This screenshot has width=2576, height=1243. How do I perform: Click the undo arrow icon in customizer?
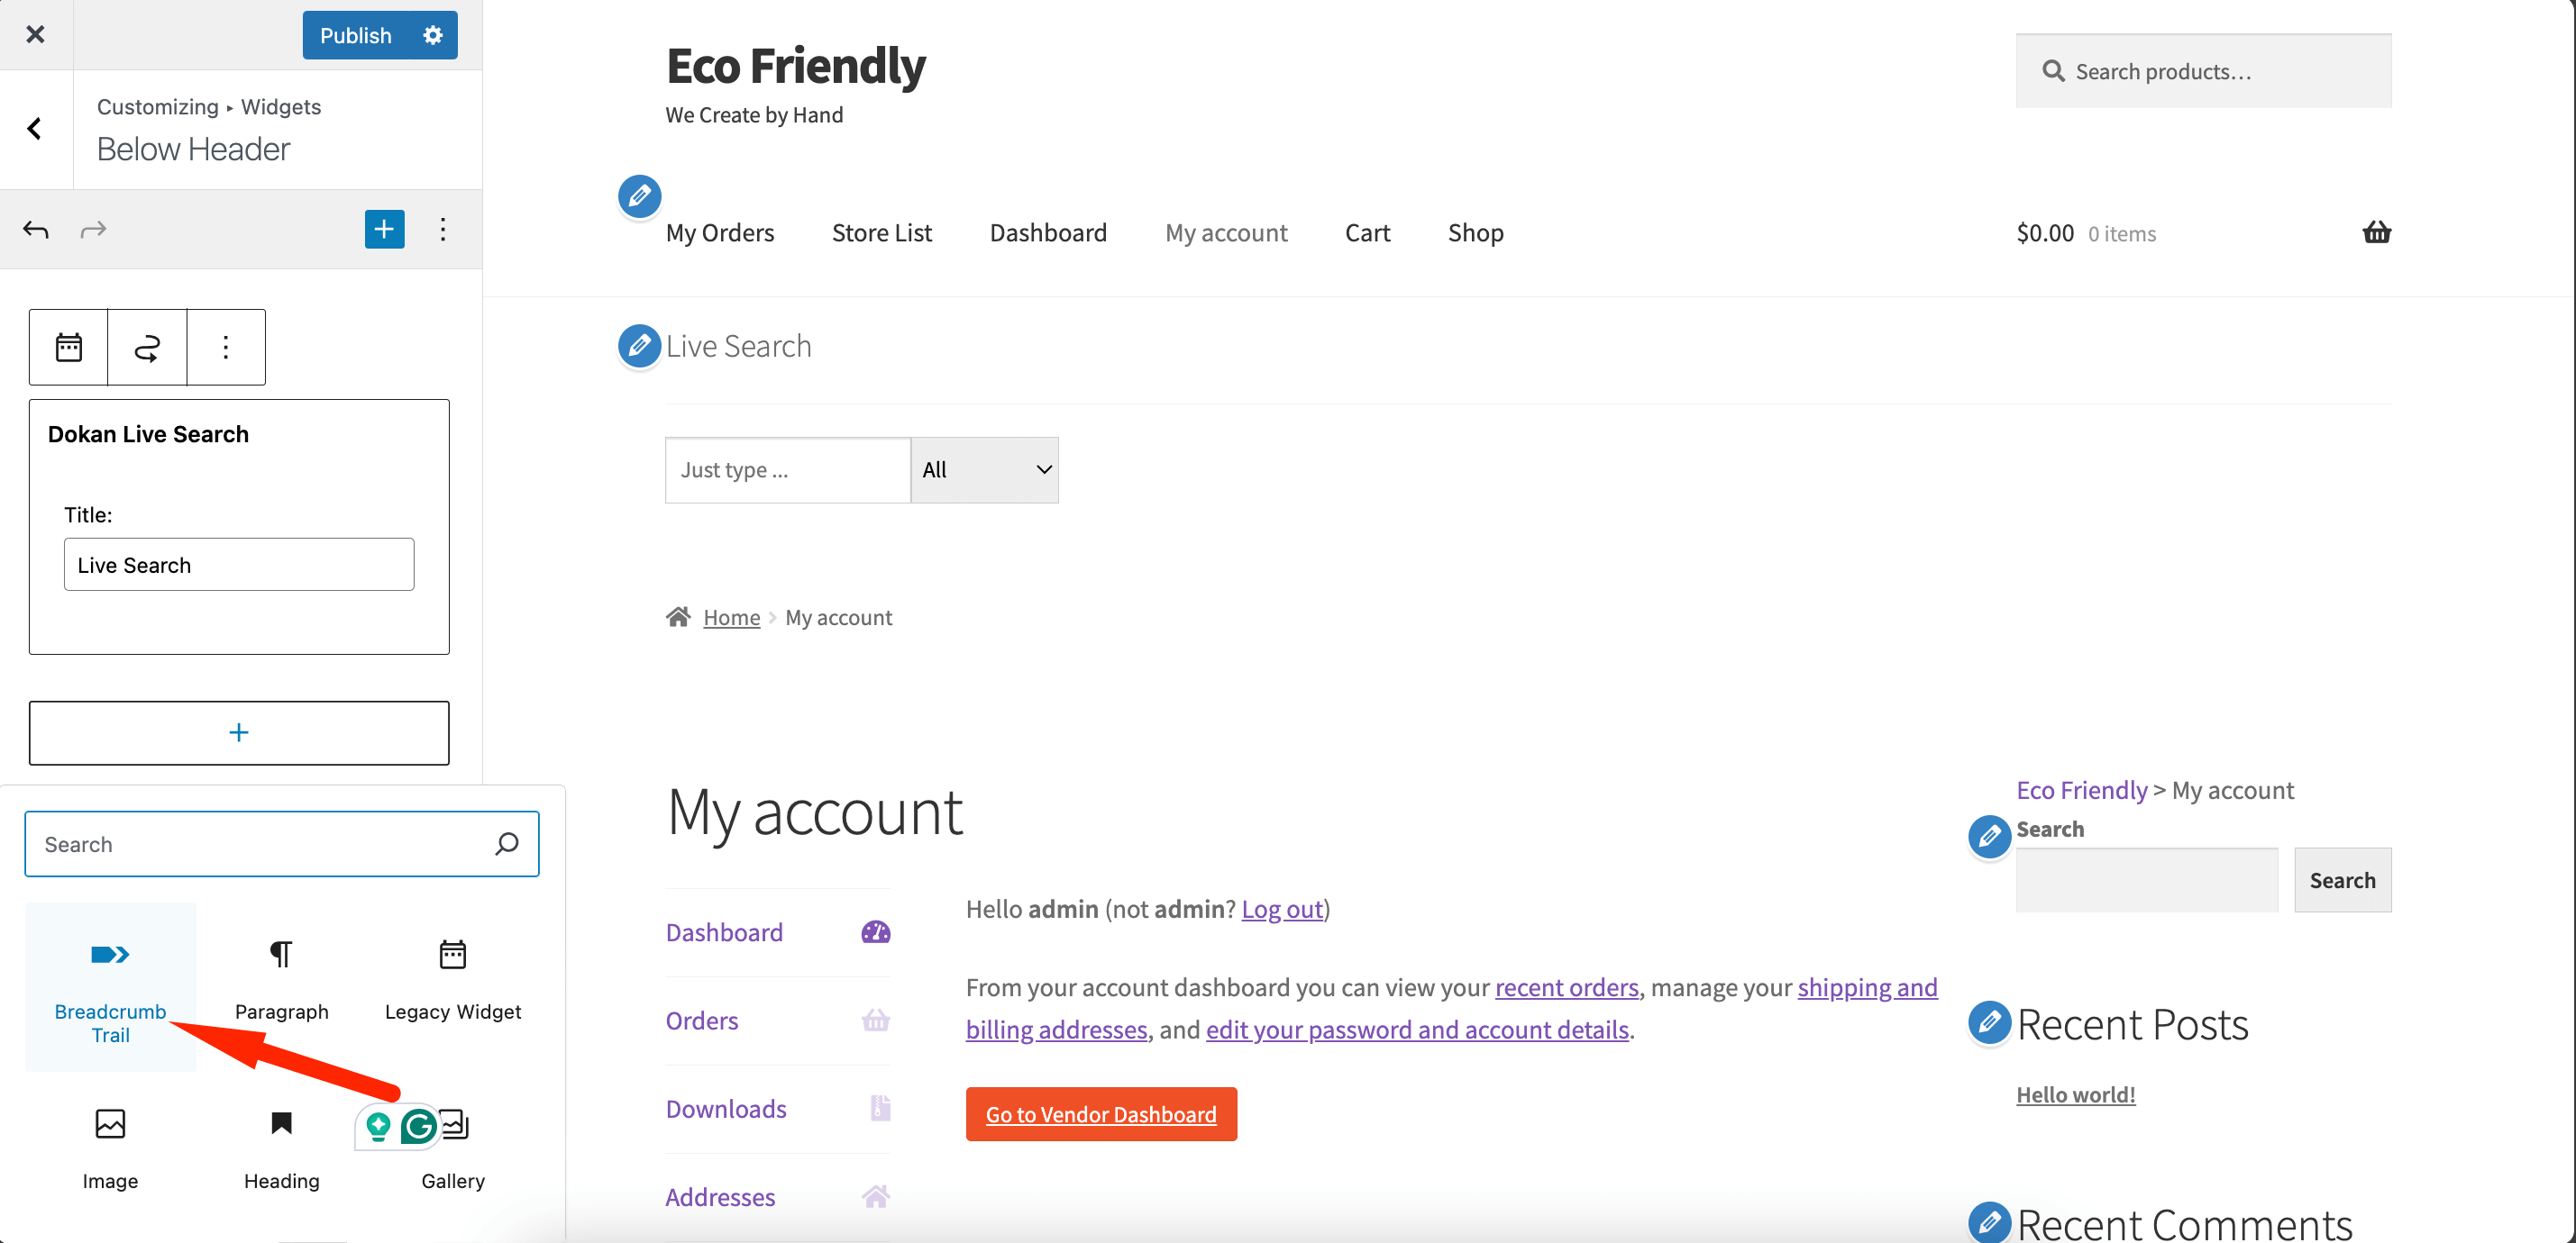point(36,228)
